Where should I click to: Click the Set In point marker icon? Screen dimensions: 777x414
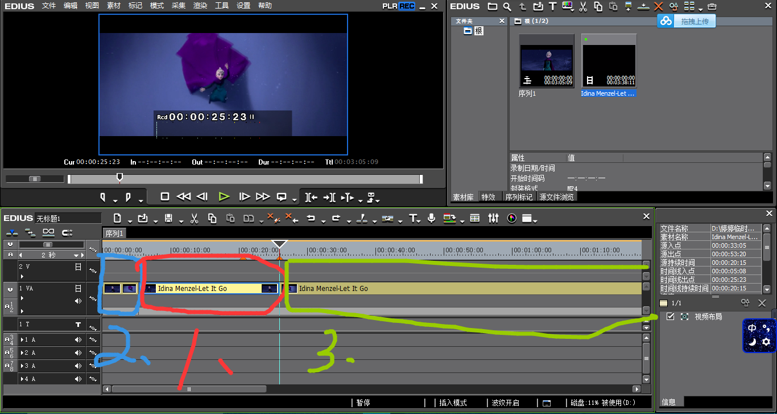coord(103,197)
